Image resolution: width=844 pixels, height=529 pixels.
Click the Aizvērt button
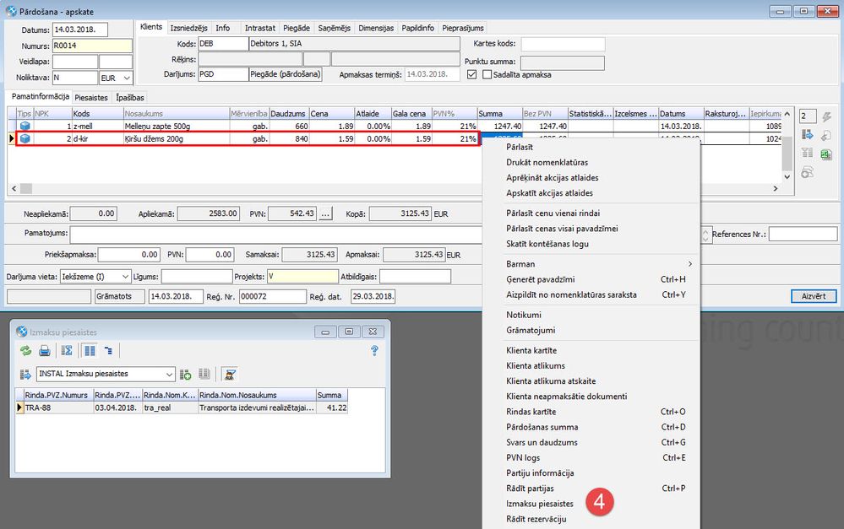814,296
